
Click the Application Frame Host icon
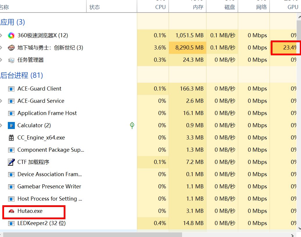pos(11,113)
